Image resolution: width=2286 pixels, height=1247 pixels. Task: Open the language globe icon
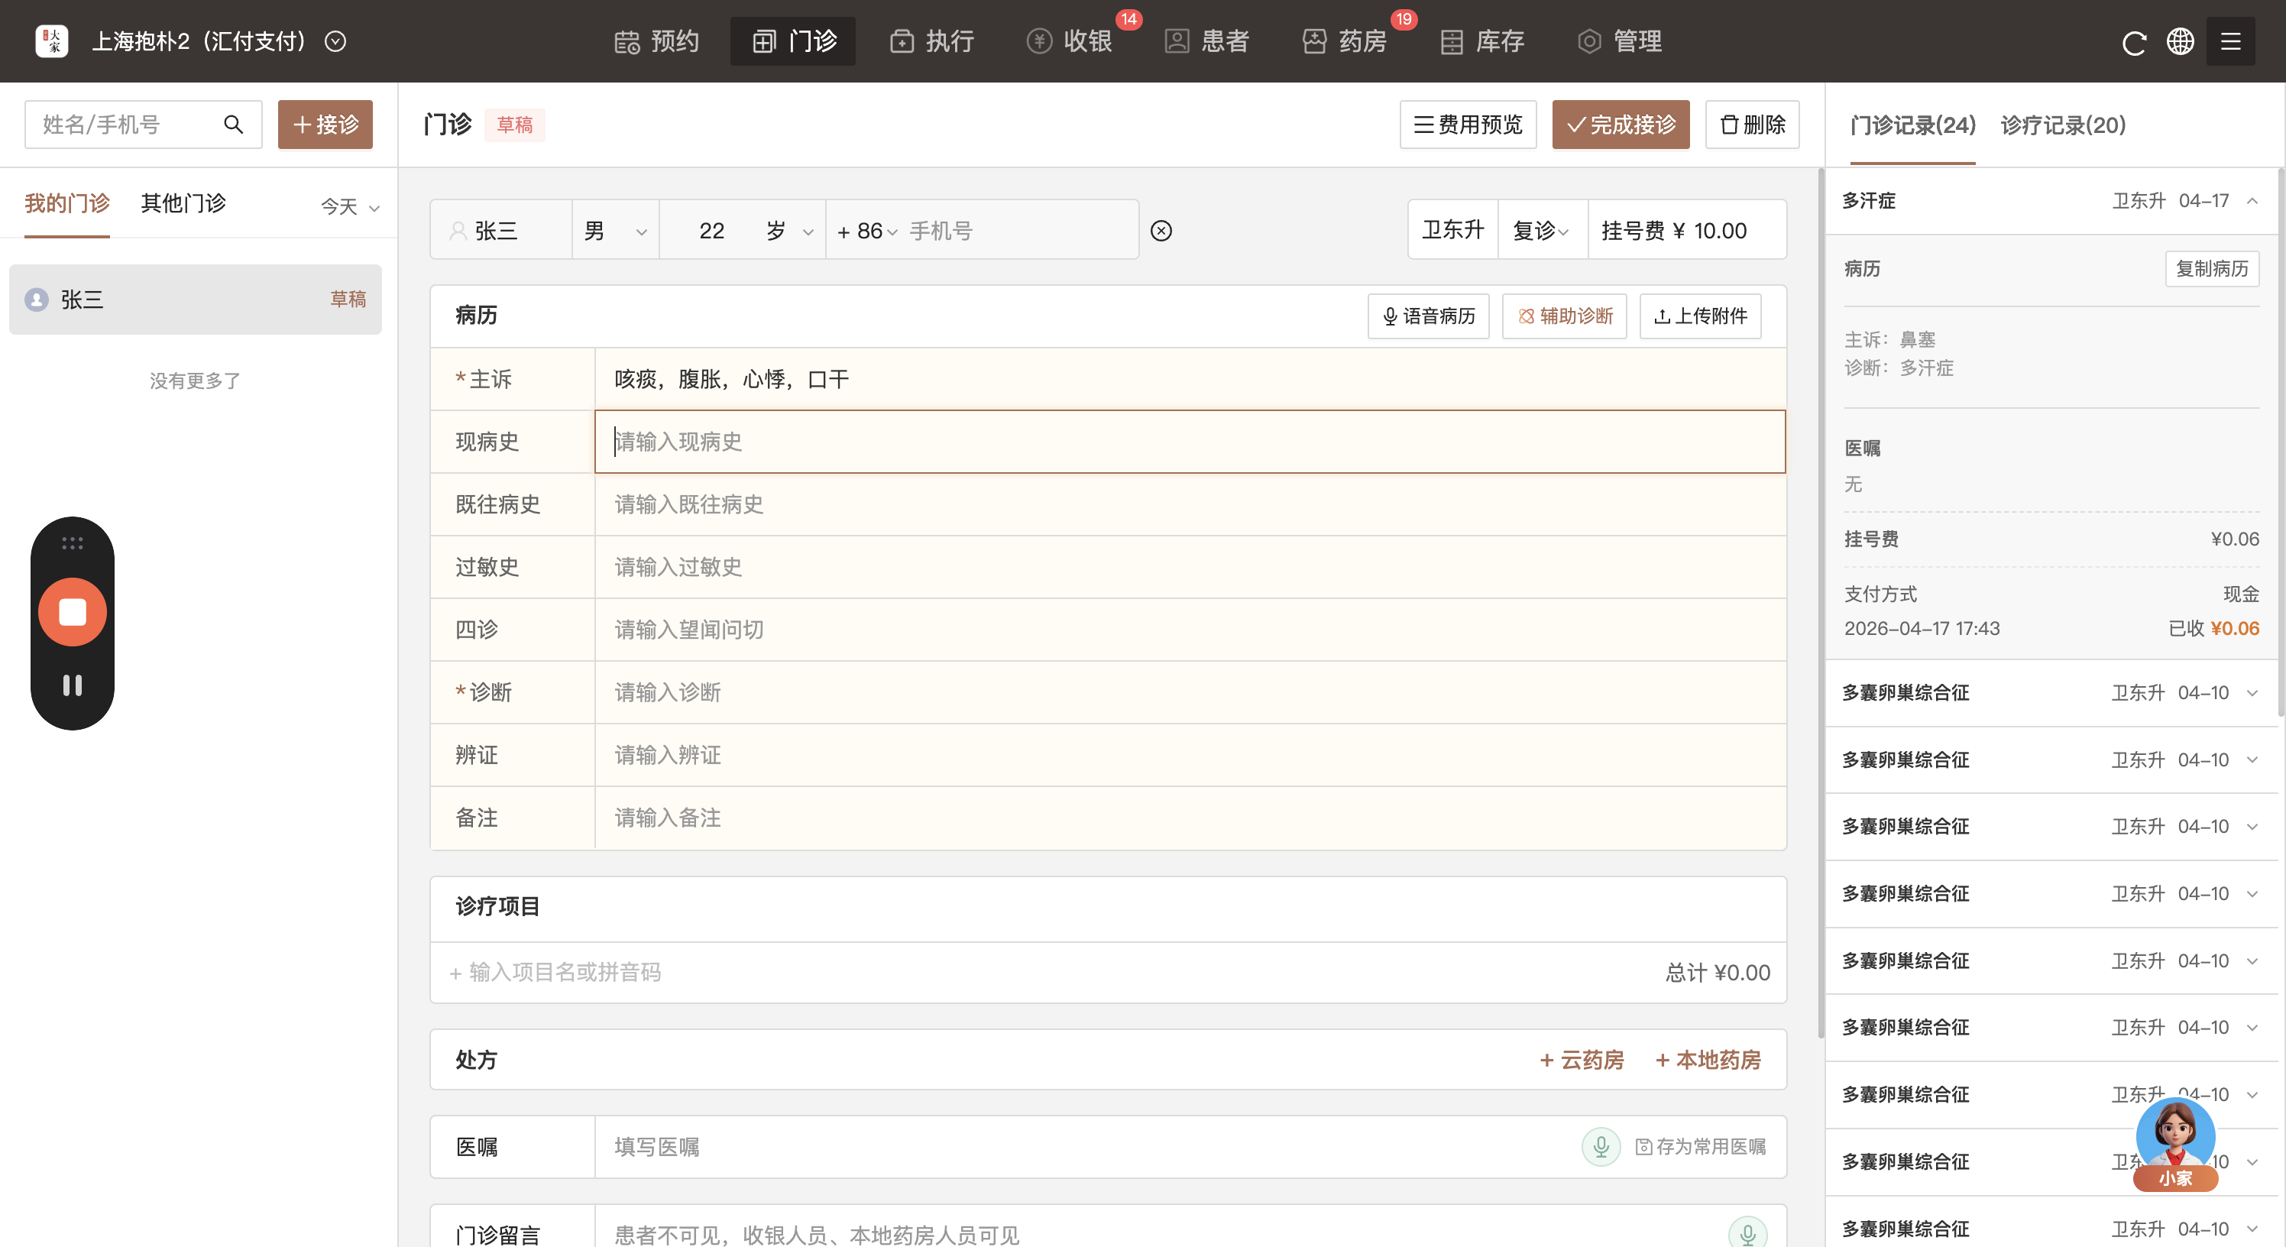coord(2181,42)
